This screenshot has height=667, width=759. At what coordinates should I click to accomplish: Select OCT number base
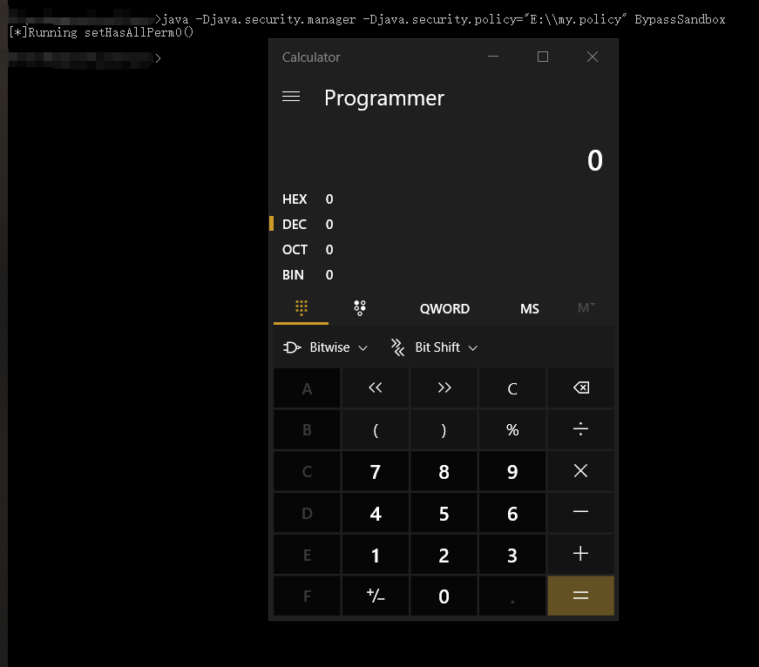(x=295, y=250)
